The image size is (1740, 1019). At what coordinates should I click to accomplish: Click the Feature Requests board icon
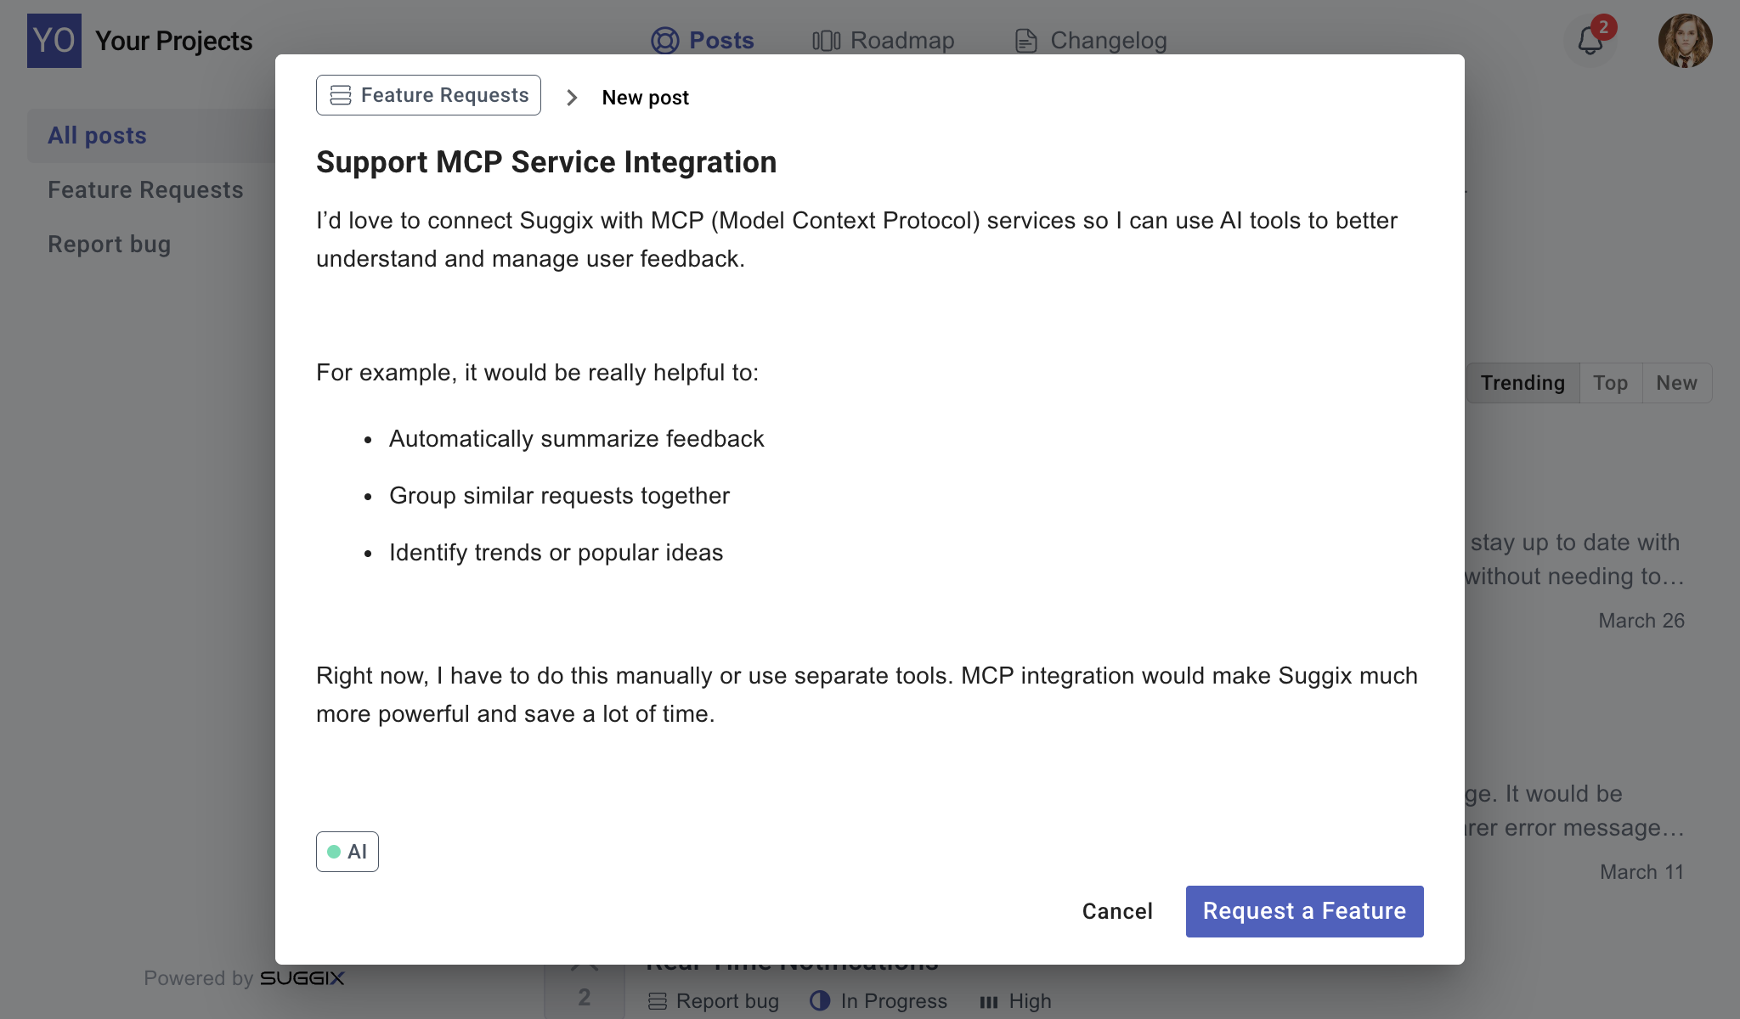[341, 95]
